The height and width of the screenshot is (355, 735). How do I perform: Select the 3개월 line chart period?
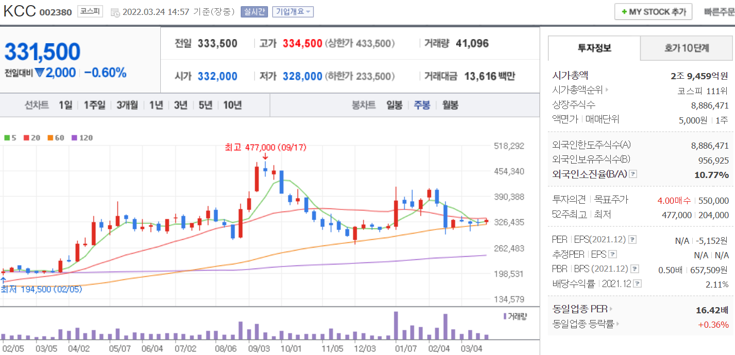127,105
